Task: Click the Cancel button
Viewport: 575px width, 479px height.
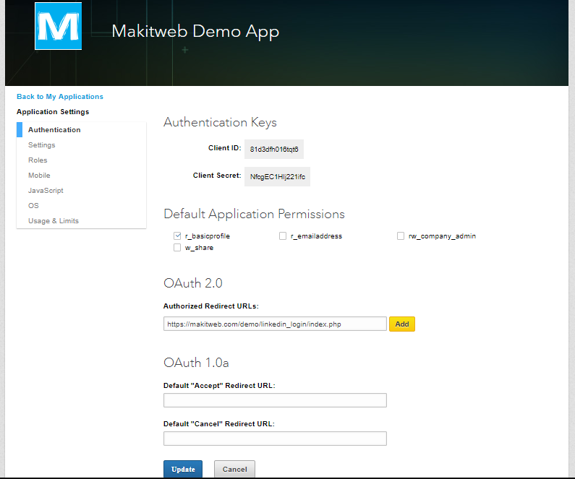Action: click(234, 469)
